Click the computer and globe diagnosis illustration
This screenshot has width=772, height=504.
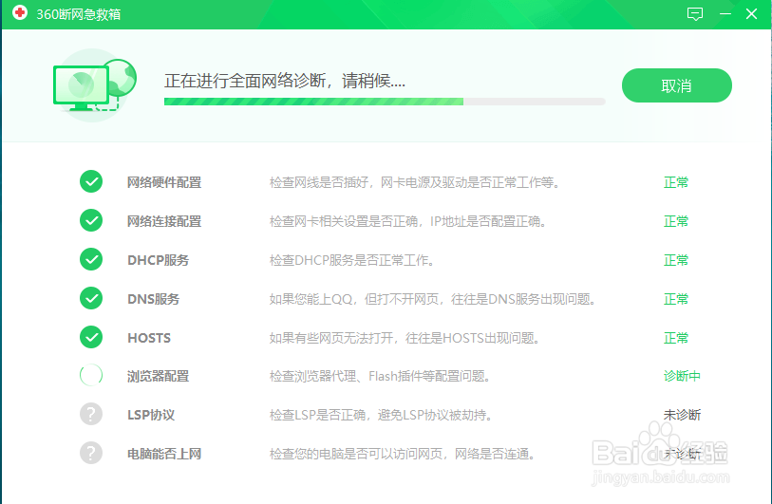(95, 85)
